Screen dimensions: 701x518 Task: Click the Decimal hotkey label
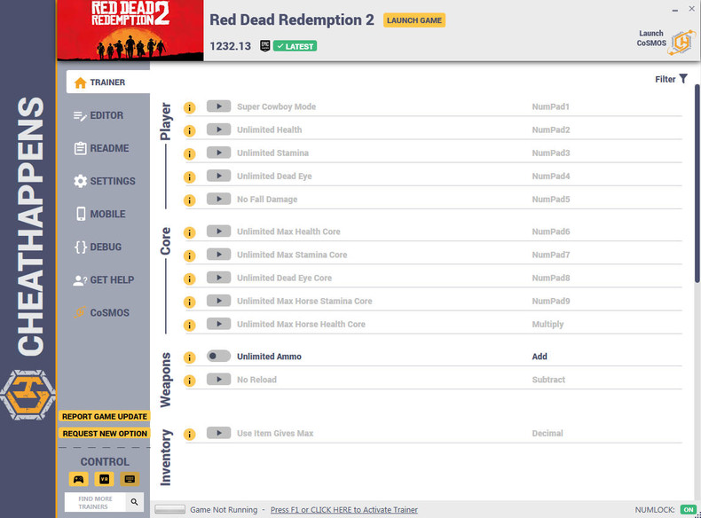pyautogui.click(x=547, y=433)
